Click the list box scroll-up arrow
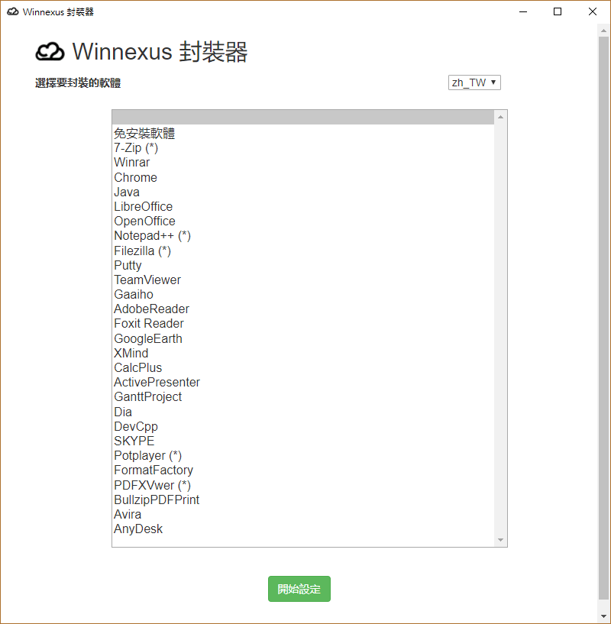Image resolution: width=611 pixels, height=624 pixels. coord(500,117)
